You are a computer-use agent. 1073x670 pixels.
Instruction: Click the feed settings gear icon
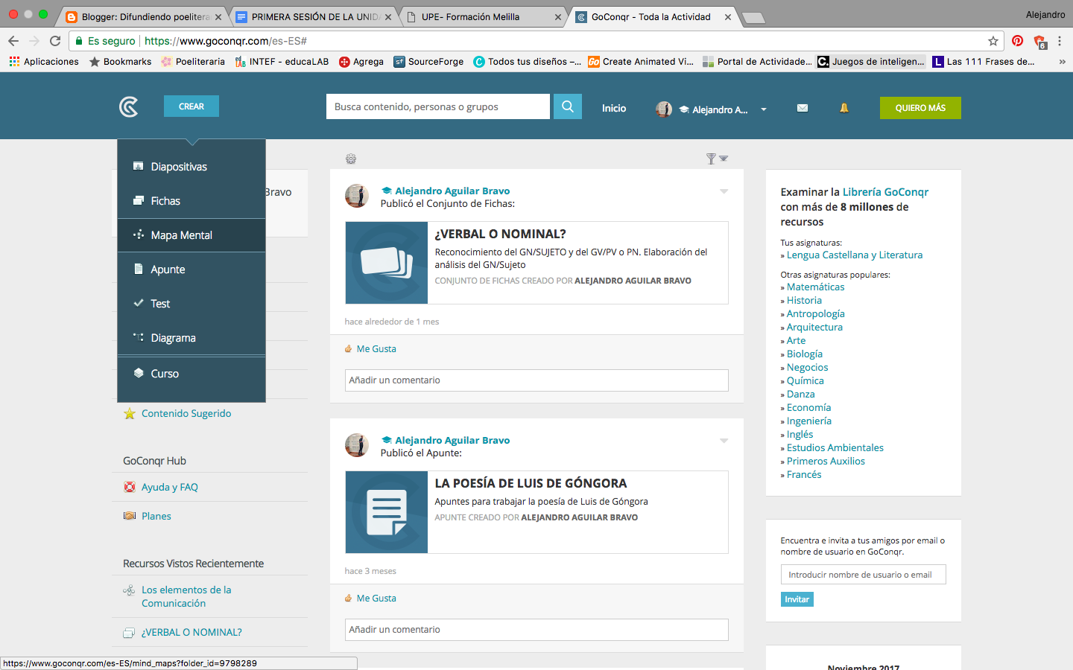coord(351,159)
